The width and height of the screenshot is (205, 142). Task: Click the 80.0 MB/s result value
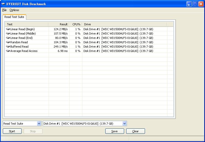tap(61, 38)
